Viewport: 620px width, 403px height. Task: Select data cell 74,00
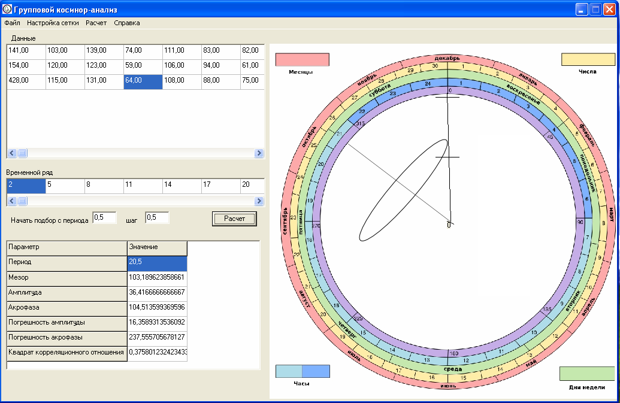click(x=143, y=51)
